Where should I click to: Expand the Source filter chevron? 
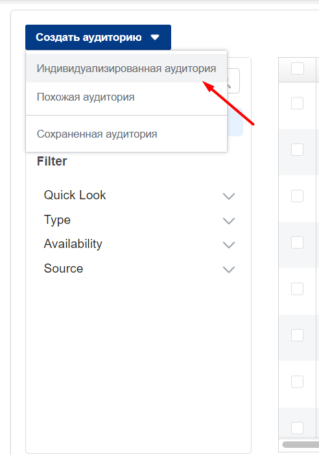[229, 269]
